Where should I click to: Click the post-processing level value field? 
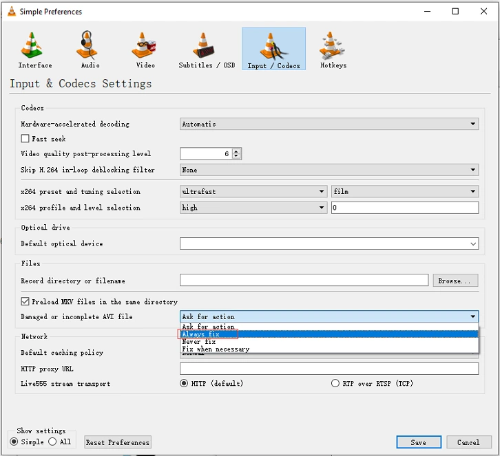click(x=206, y=153)
